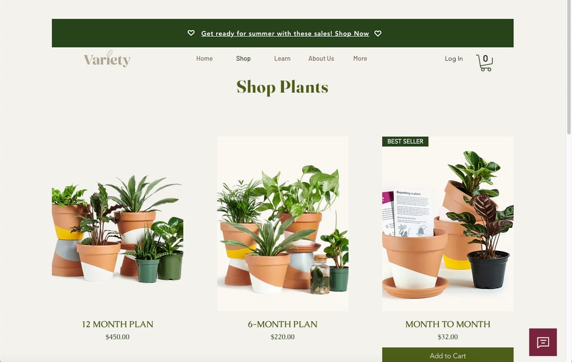Follow the summer sales Shop Now link

coord(285,33)
